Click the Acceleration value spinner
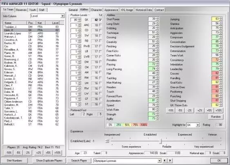This screenshot has height=165, width=230. [157, 101]
